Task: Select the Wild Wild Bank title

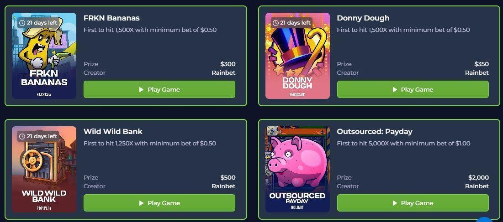Action: coord(113,131)
